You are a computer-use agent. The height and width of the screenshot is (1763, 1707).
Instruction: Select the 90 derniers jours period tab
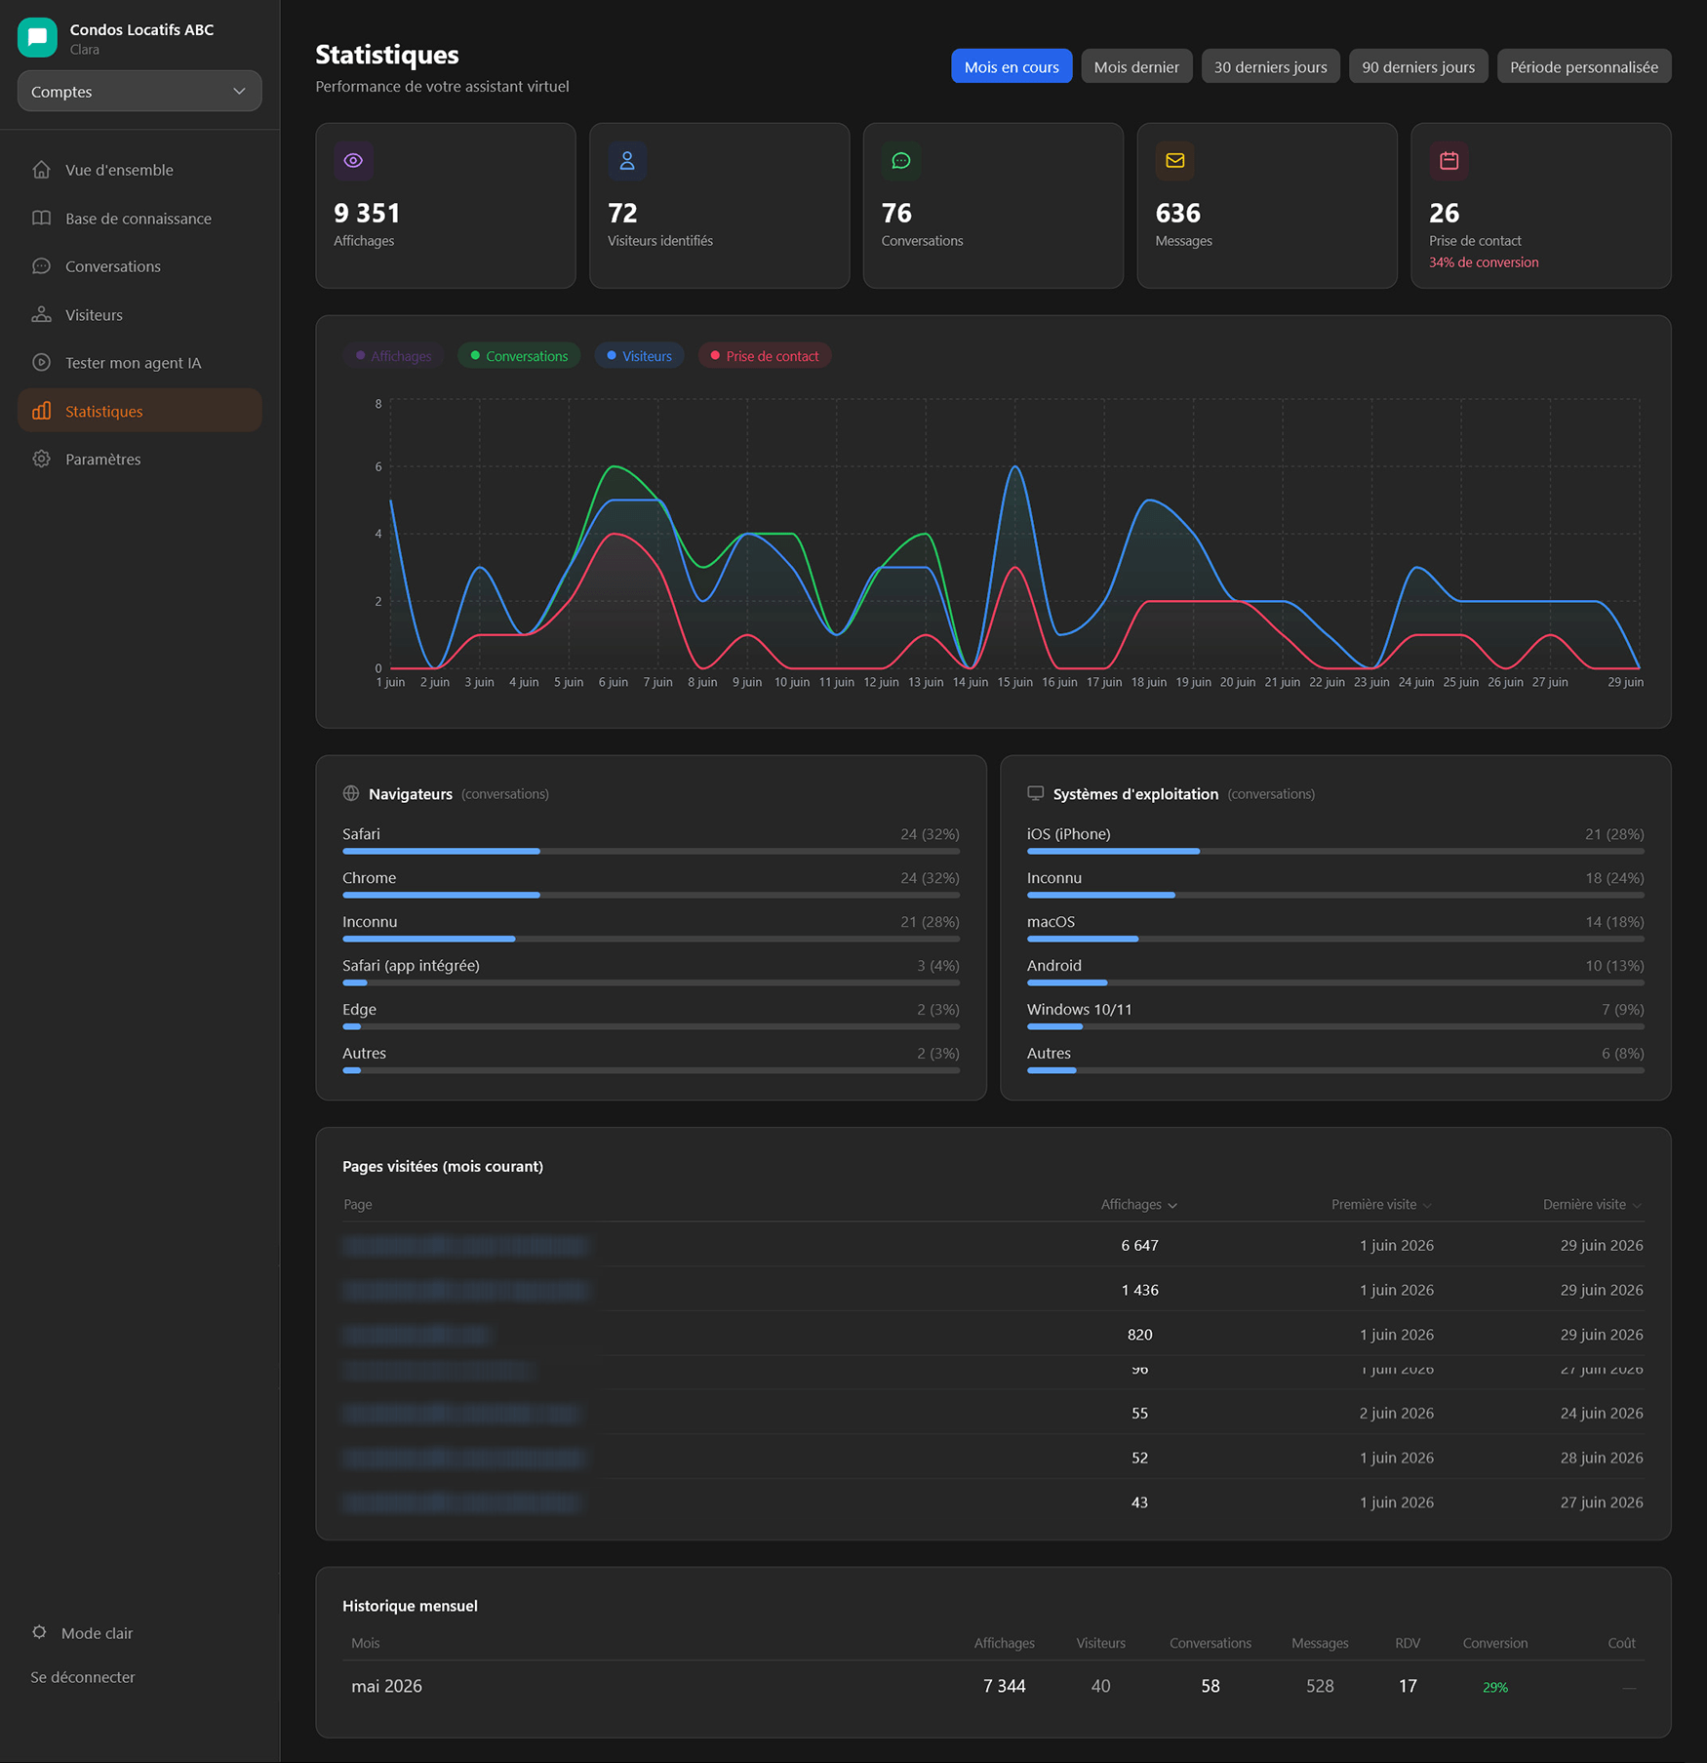[1418, 66]
